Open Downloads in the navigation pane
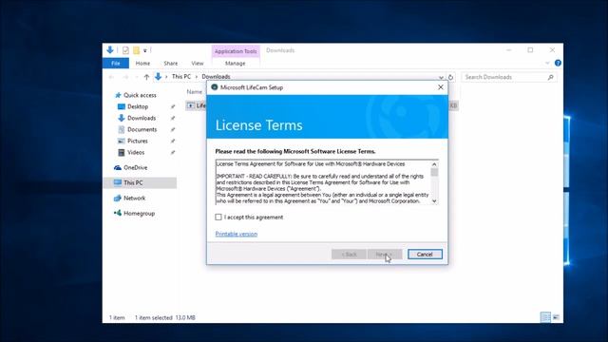The width and height of the screenshot is (608, 342). 142,118
